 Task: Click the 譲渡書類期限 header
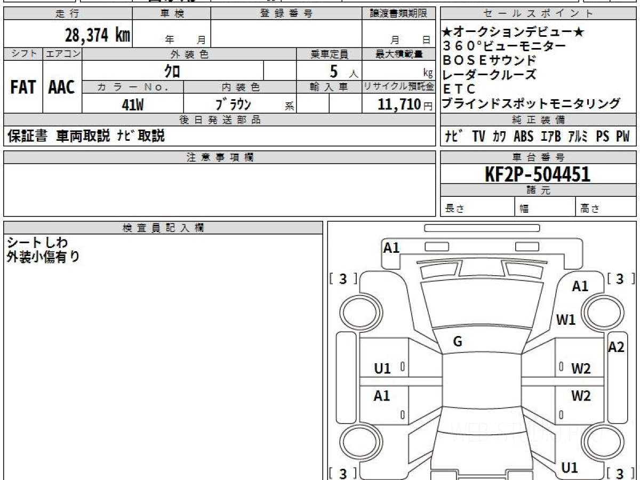(399, 14)
